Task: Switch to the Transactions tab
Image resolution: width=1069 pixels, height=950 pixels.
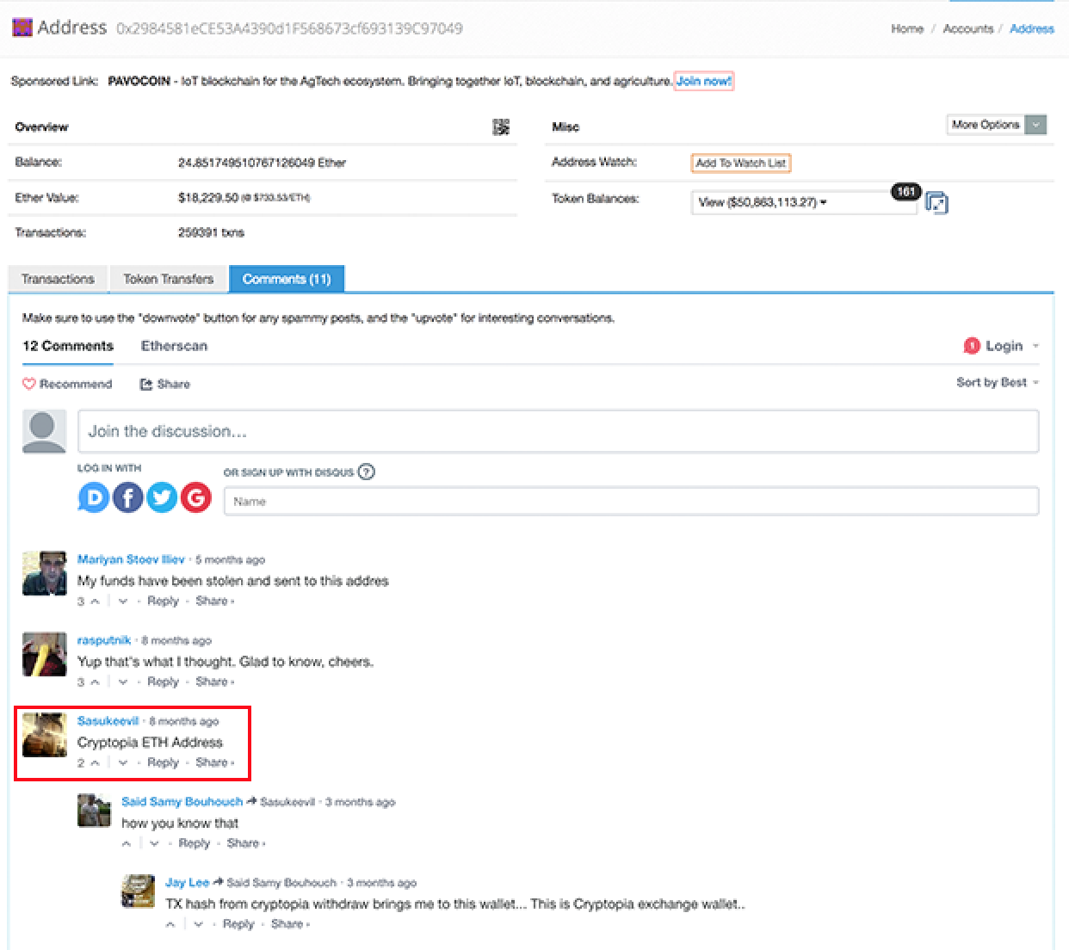Action: click(58, 279)
